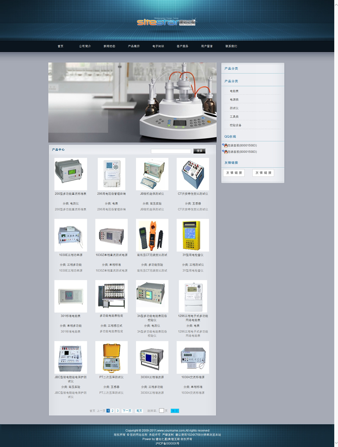Choose the 校验设备 category in sidebar
Screen dimensions: 338x447
pos(235,125)
